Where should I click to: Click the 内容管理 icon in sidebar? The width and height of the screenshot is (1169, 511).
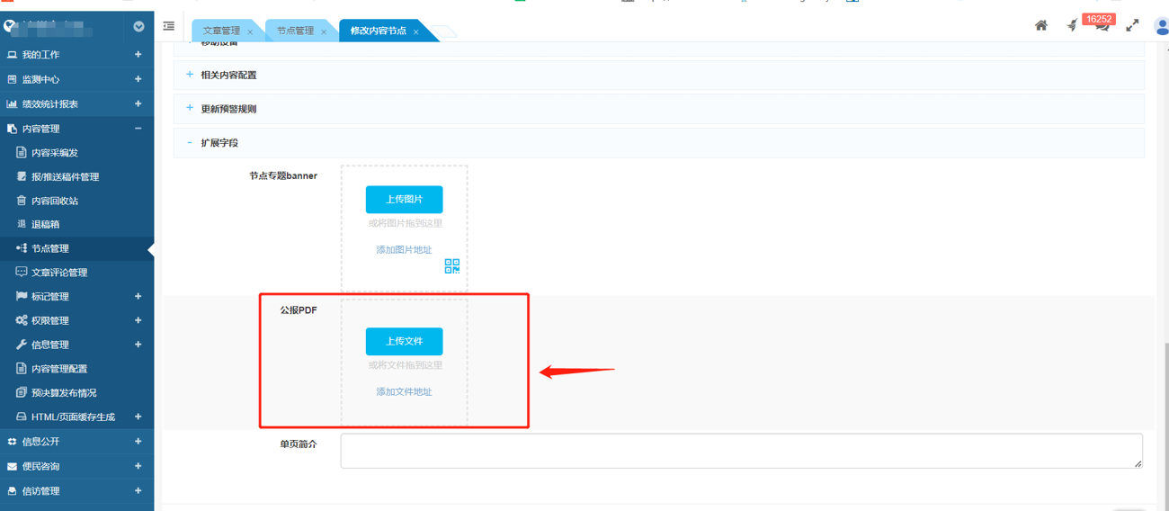click(12, 129)
